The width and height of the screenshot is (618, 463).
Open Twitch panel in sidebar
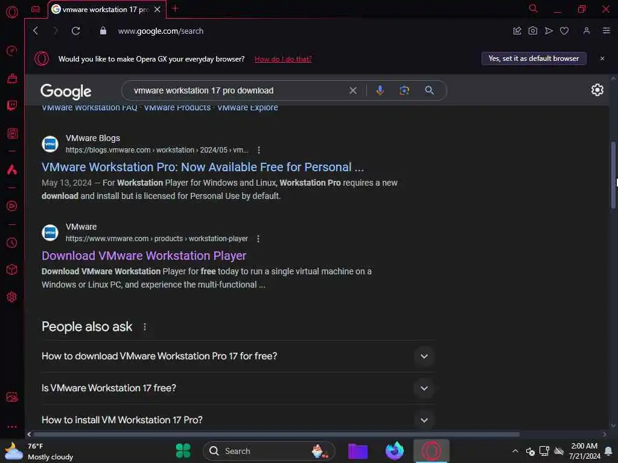pos(12,106)
